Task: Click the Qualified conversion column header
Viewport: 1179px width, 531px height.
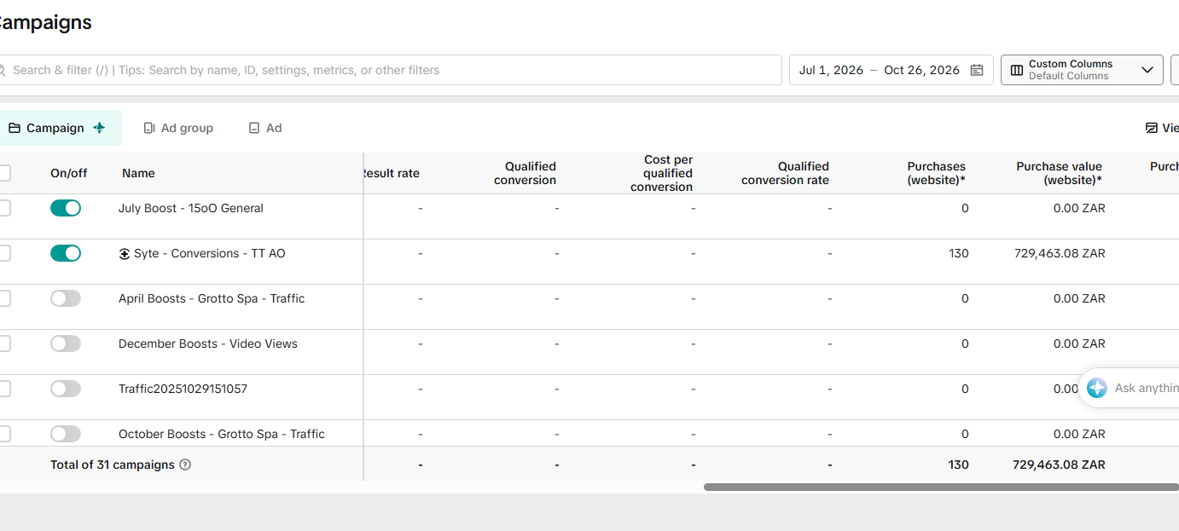Action: (x=525, y=173)
